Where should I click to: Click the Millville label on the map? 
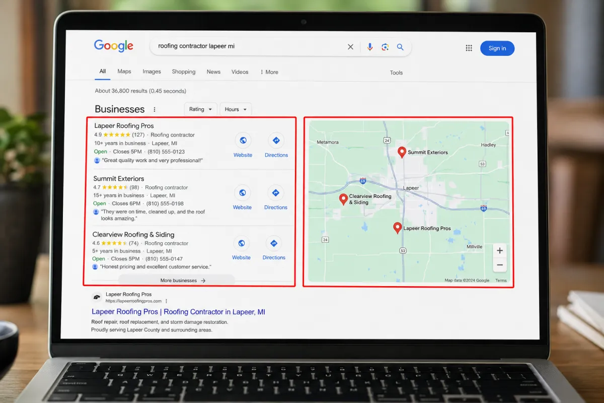coord(474,247)
